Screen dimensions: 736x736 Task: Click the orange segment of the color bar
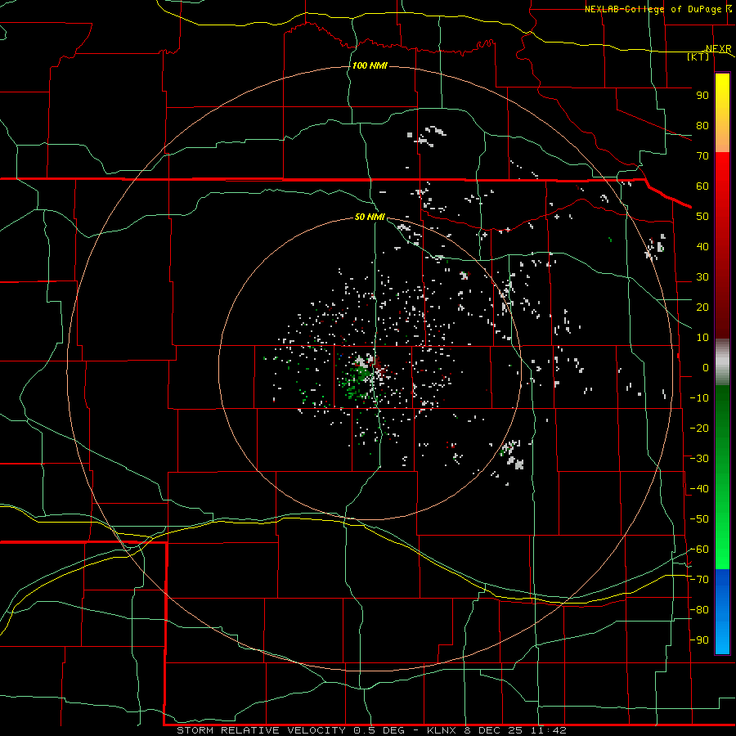click(722, 136)
